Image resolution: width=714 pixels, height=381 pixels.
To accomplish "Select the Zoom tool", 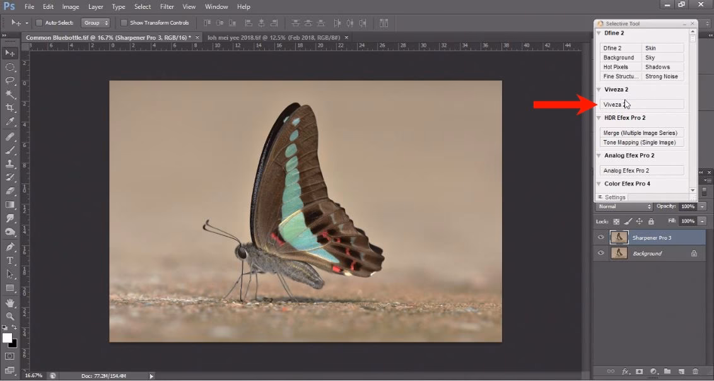I will 9,316.
